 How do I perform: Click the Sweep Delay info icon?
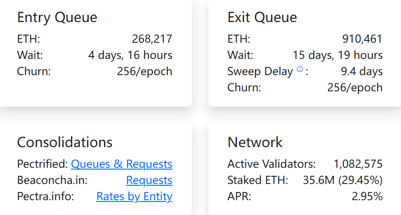(299, 69)
